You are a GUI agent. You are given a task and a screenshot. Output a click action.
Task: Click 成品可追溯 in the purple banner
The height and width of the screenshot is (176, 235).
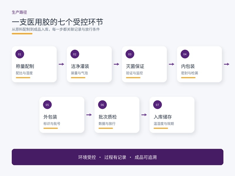(145, 157)
